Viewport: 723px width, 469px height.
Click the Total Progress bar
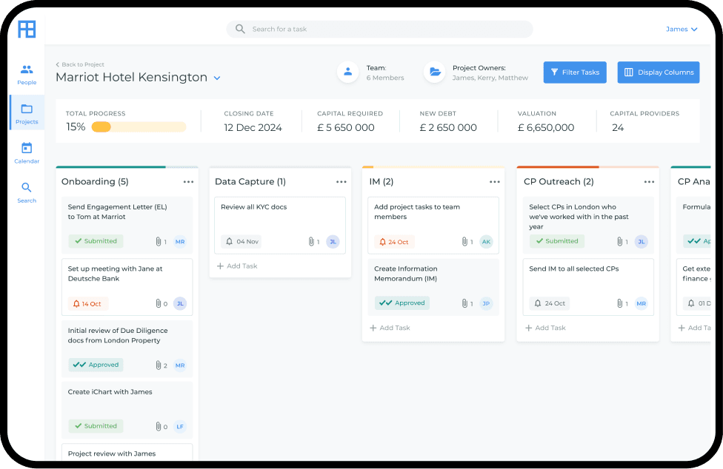click(x=139, y=126)
